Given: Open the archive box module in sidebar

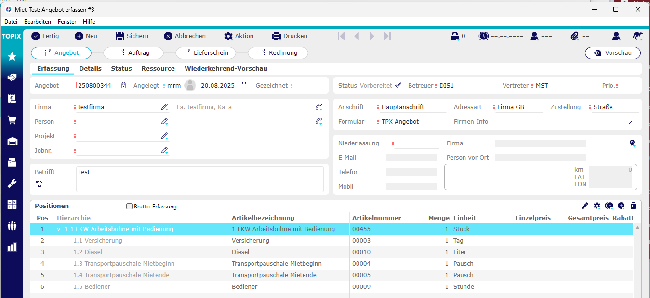Looking at the screenshot, I should click(12, 162).
